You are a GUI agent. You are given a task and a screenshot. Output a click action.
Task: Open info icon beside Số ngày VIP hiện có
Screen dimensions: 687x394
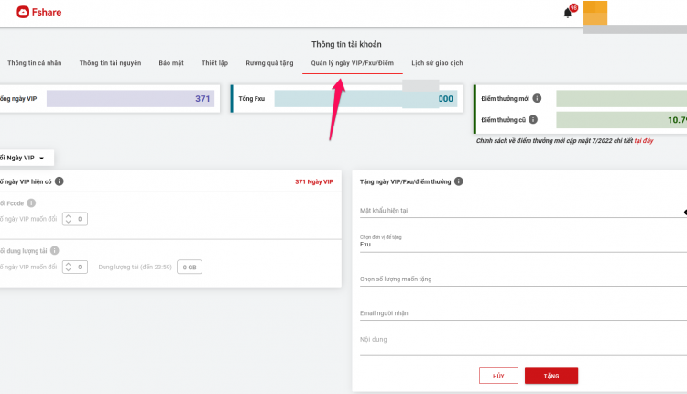(60, 181)
